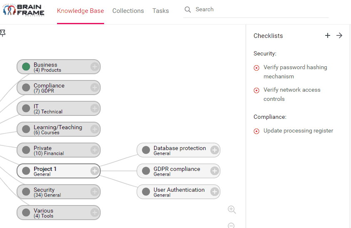Add child to Database protection node
This screenshot has width=351, height=228.
pyautogui.click(x=214, y=150)
